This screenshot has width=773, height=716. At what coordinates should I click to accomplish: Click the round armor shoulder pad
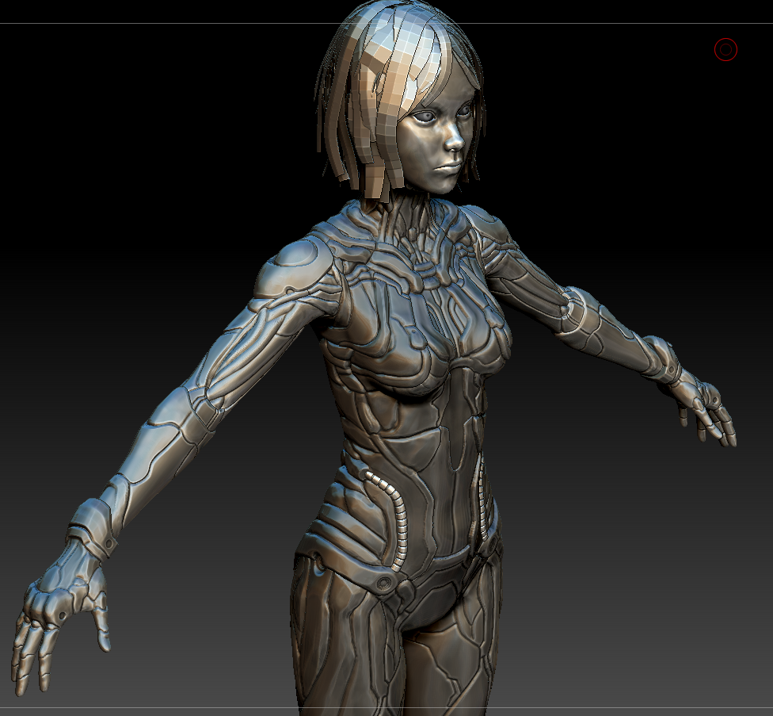tap(295, 269)
